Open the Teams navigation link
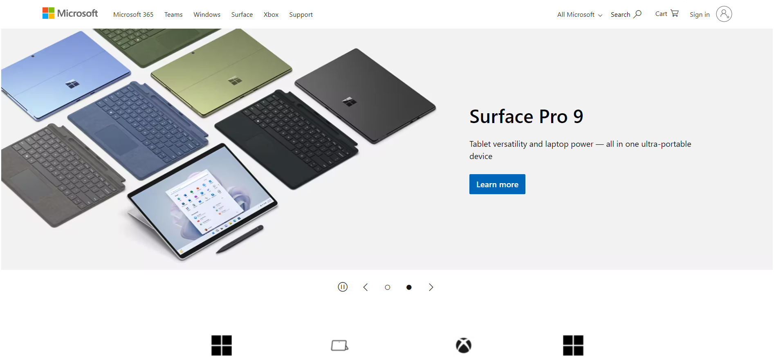 (x=173, y=15)
